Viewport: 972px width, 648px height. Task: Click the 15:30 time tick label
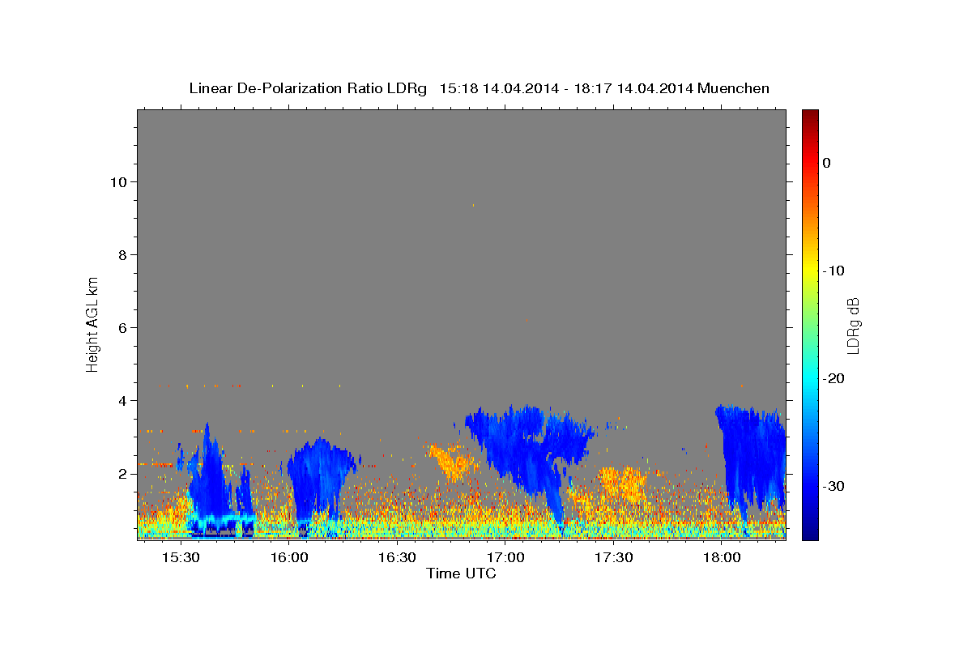(181, 557)
